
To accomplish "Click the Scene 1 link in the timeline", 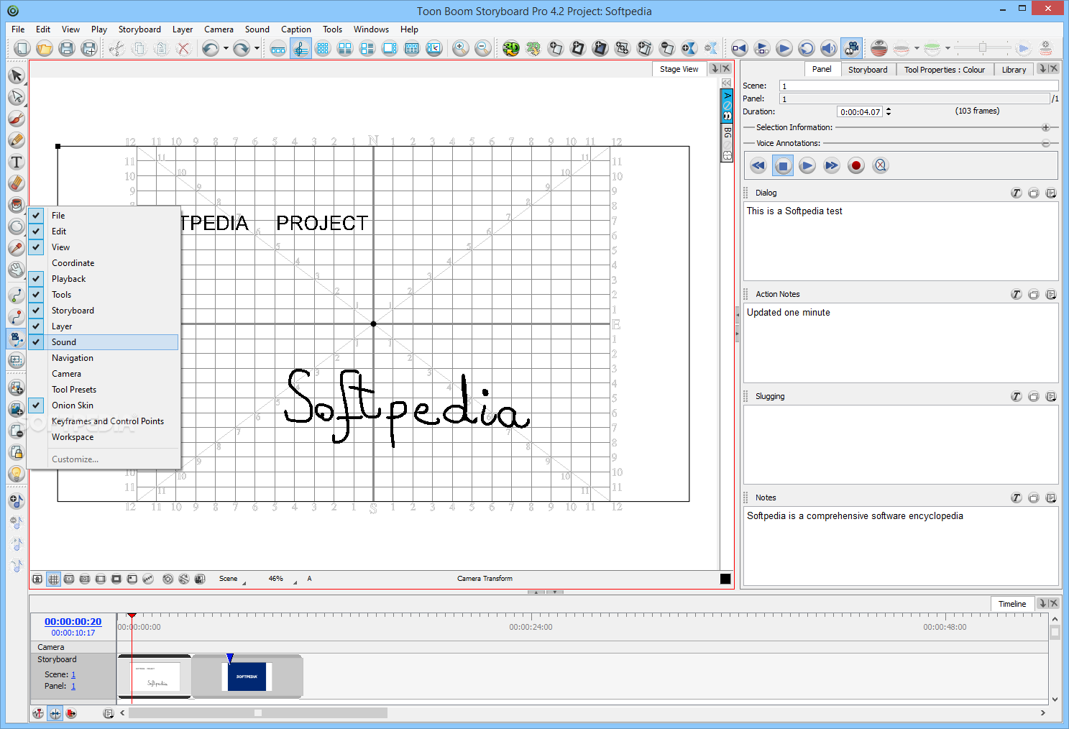I will (x=73, y=674).
